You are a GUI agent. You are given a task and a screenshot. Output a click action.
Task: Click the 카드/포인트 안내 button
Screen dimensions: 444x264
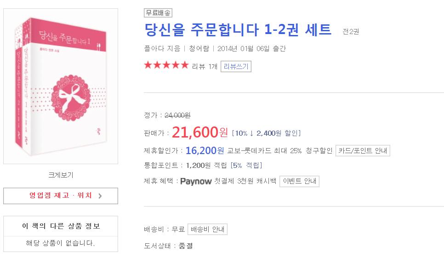coord(363,150)
